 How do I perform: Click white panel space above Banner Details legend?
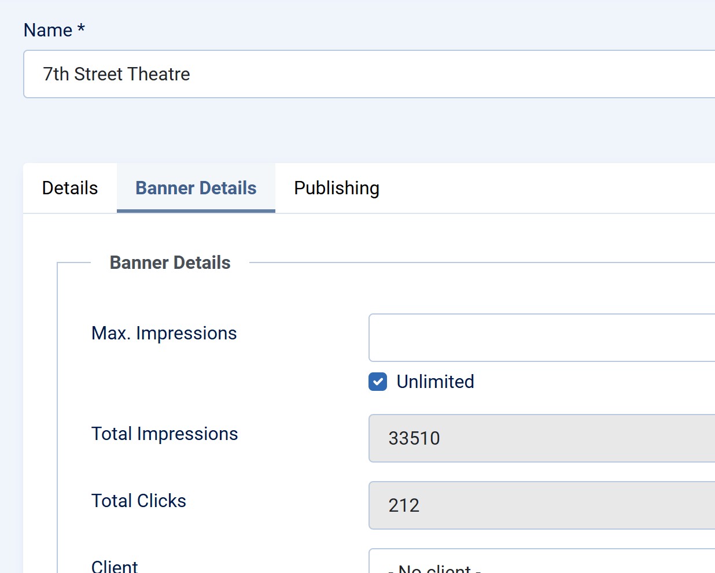click(347, 234)
